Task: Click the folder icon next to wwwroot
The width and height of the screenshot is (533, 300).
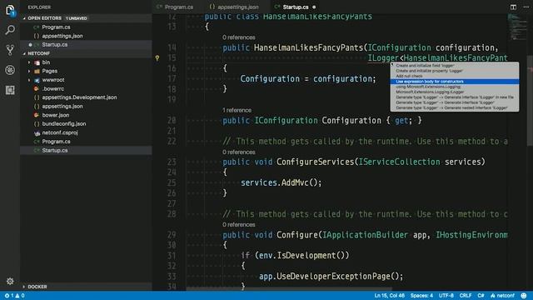Action: (x=37, y=80)
